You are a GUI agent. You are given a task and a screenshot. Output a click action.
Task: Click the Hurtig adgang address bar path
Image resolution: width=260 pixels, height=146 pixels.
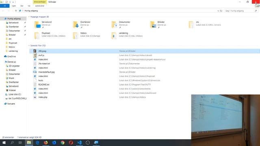point(31,11)
